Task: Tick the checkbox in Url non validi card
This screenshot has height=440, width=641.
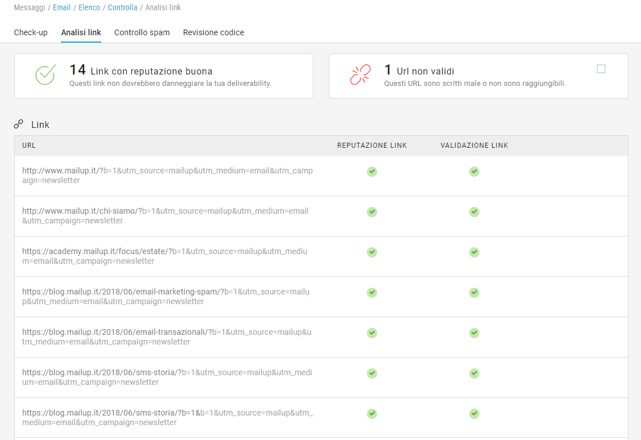Action: [601, 69]
